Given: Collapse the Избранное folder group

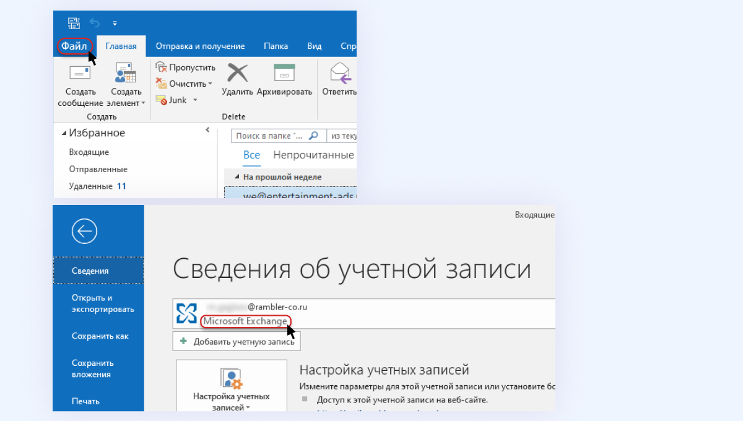Looking at the screenshot, I should pos(64,133).
